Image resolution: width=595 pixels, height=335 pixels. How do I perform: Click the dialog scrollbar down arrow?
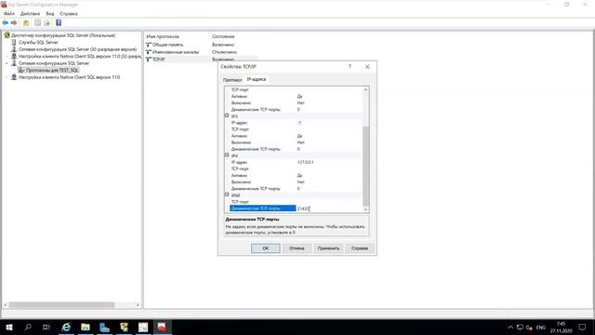click(365, 209)
